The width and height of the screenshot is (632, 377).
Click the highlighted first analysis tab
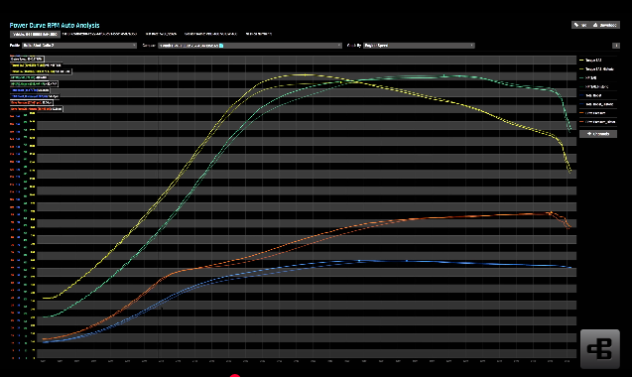coord(35,35)
